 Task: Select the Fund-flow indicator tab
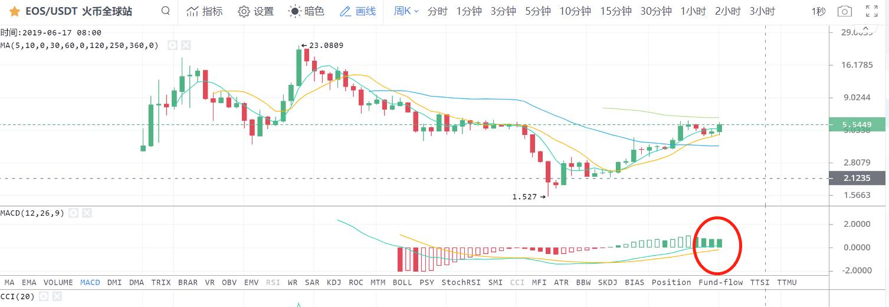tap(721, 282)
